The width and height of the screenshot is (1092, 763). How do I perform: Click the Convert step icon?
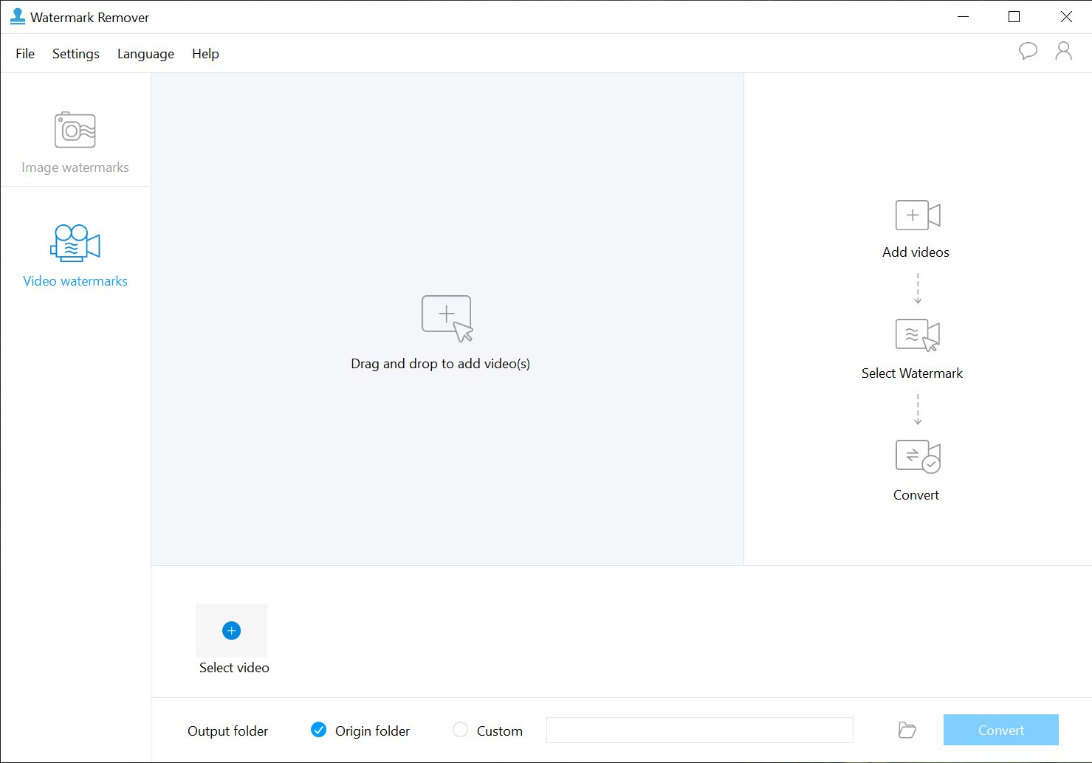coord(917,456)
